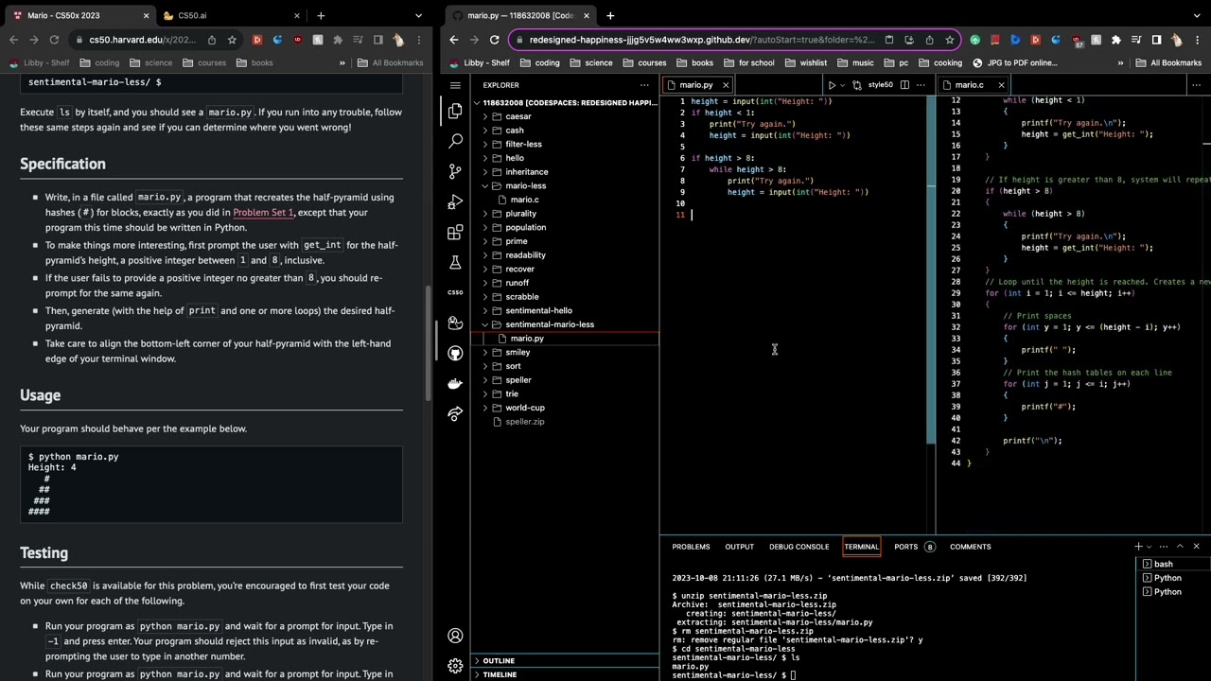Open the Source Control view
1211x681 pixels.
(455, 171)
